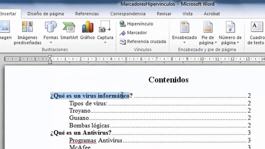Click the horizontal ruler at 5

pos(126,59)
